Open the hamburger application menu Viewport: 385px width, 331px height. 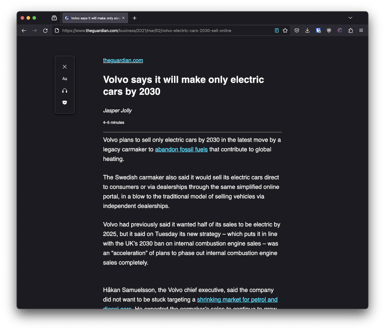361,30
